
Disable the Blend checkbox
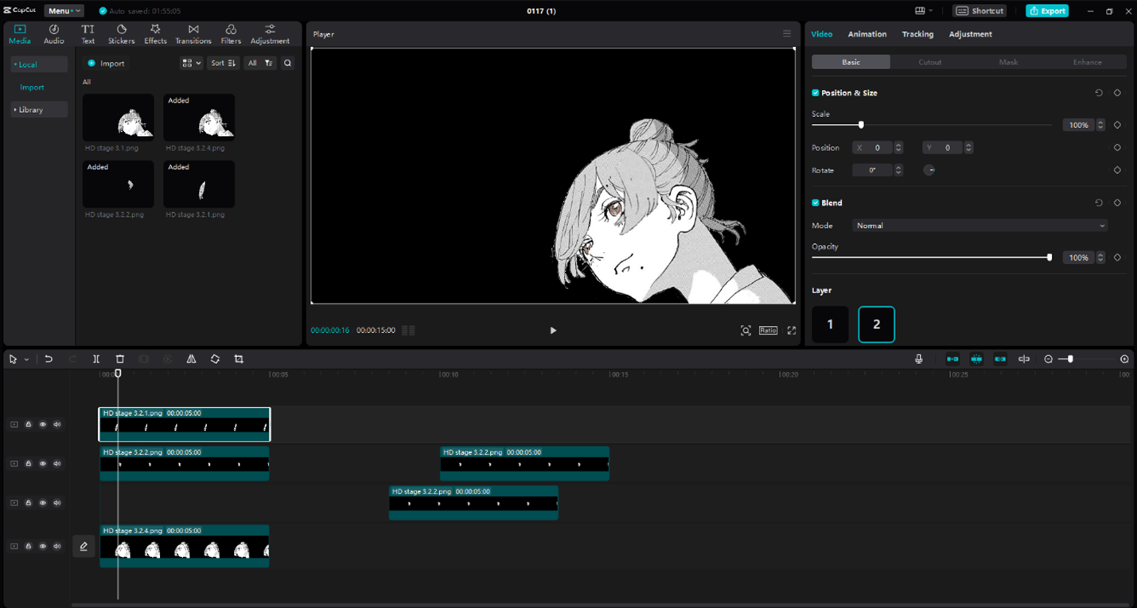coord(816,203)
